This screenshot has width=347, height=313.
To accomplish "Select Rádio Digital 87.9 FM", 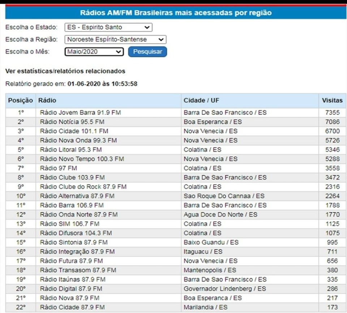I will pos(71,289).
